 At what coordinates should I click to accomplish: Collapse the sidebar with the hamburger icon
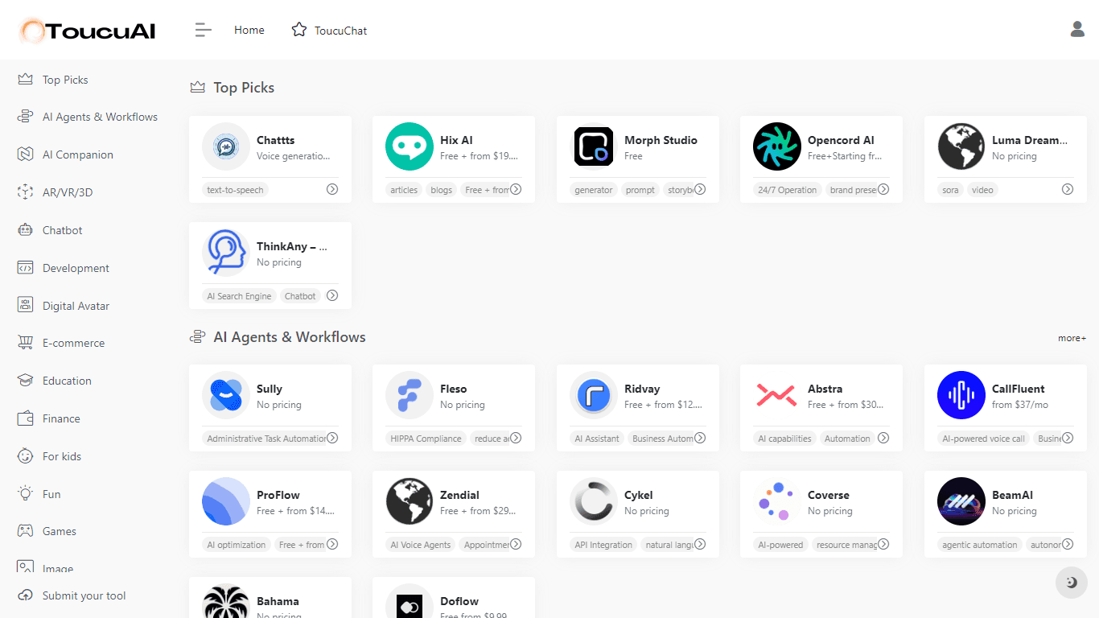coord(203,31)
